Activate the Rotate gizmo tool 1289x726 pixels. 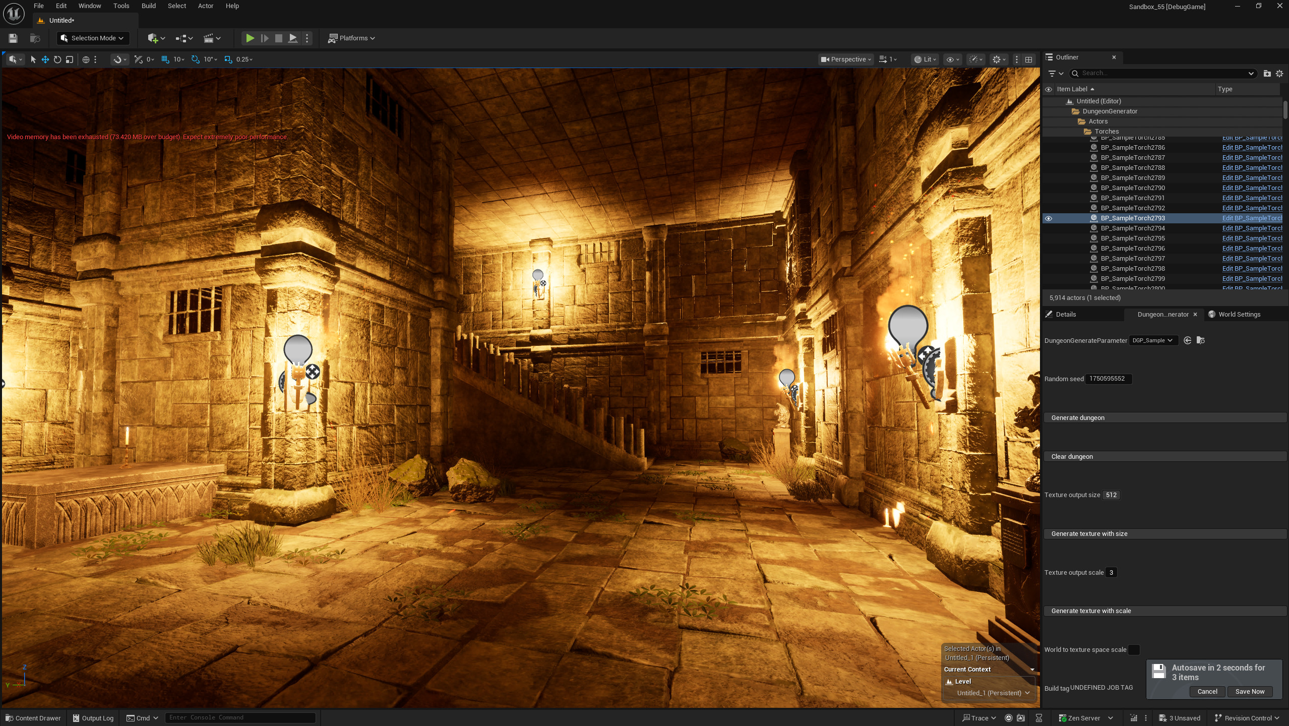(57, 59)
